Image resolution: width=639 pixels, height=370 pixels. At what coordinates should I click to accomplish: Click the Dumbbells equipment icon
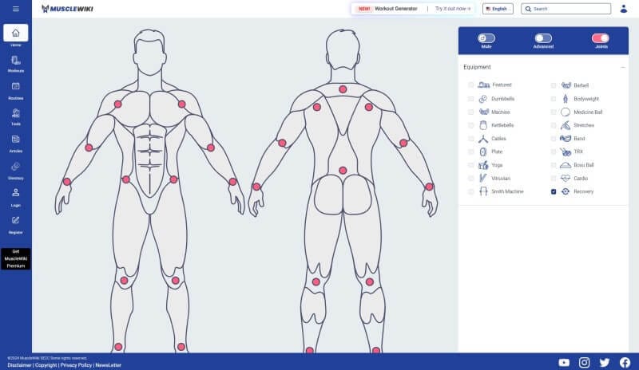click(483, 99)
